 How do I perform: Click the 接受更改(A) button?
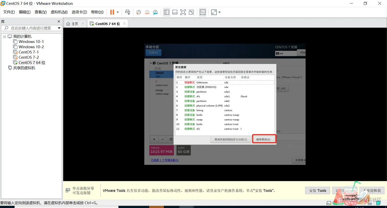(263, 139)
